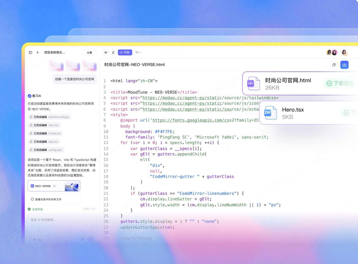Image resolution: width=358 pixels, height=264 pixels.
Task: Expand 查看任务中的所有文件 list
Action: pos(54,199)
